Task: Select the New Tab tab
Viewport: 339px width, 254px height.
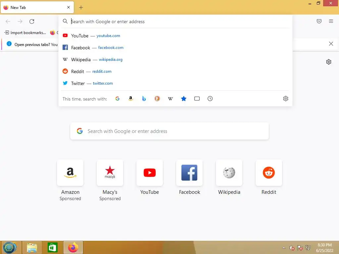Action: [x=37, y=7]
